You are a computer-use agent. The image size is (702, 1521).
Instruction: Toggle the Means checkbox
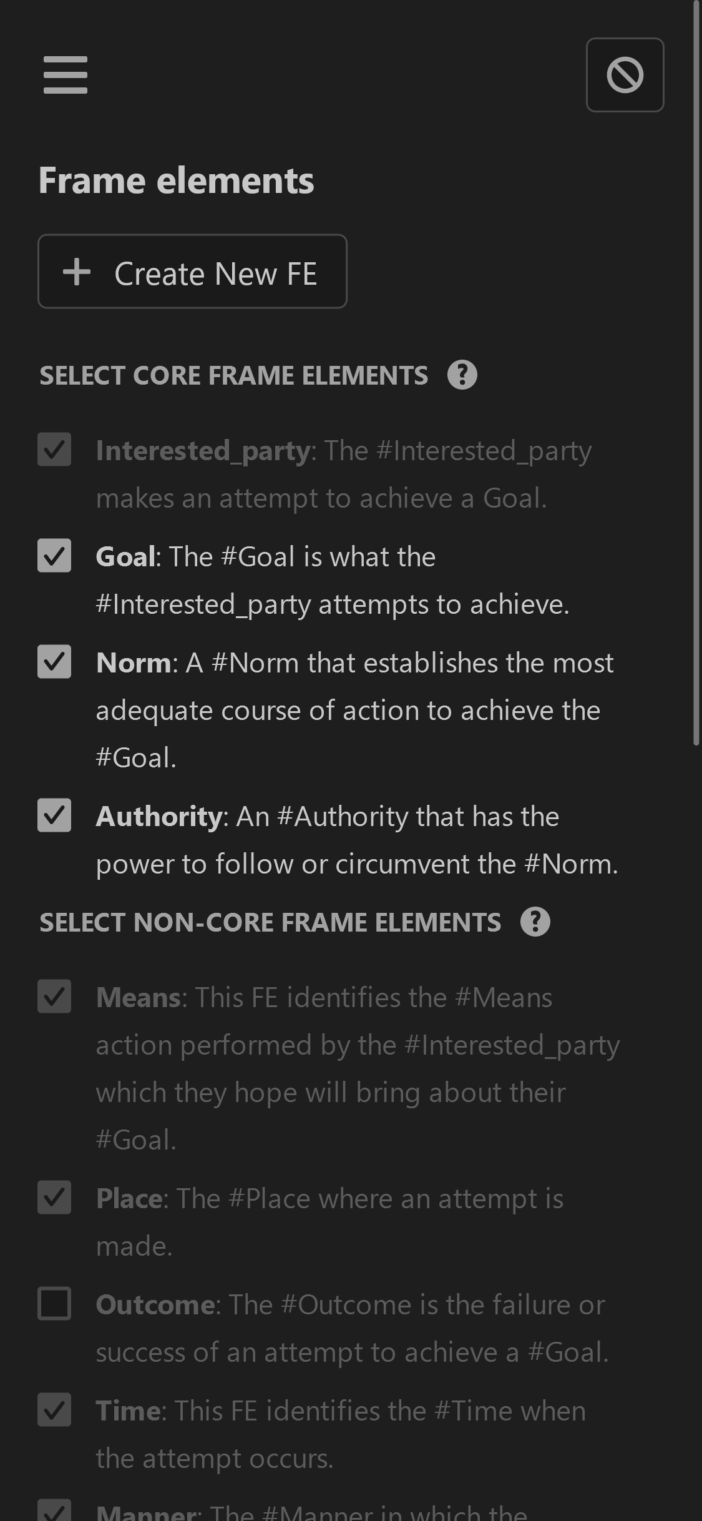click(54, 996)
